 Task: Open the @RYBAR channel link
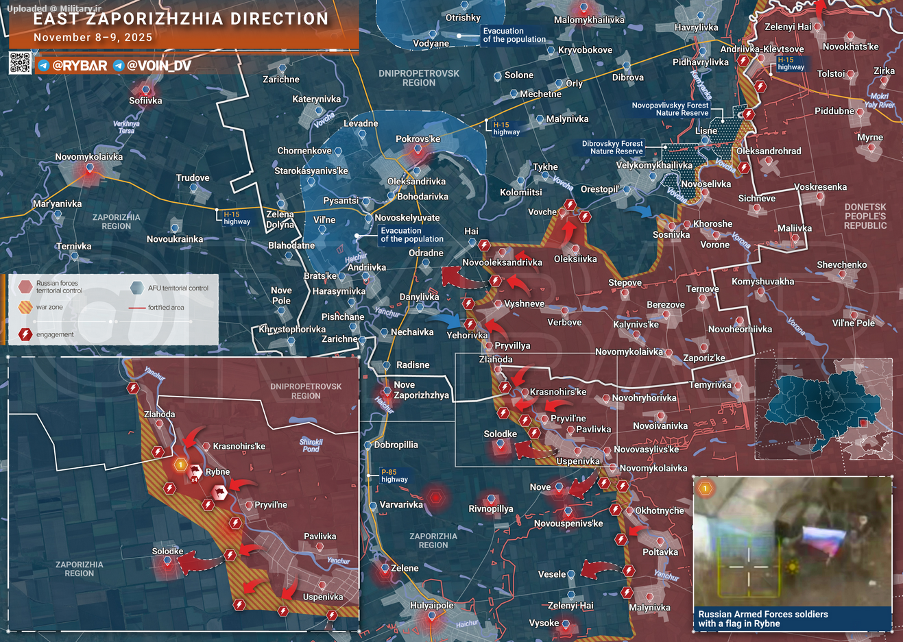click(x=80, y=66)
